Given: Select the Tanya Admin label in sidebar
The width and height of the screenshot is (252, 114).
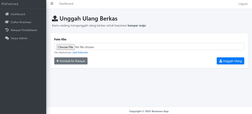Looking at the screenshot, I should tap(19, 38).
